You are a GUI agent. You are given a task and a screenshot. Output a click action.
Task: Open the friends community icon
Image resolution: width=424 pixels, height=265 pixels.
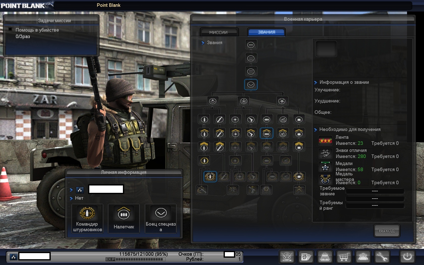click(x=363, y=257)
